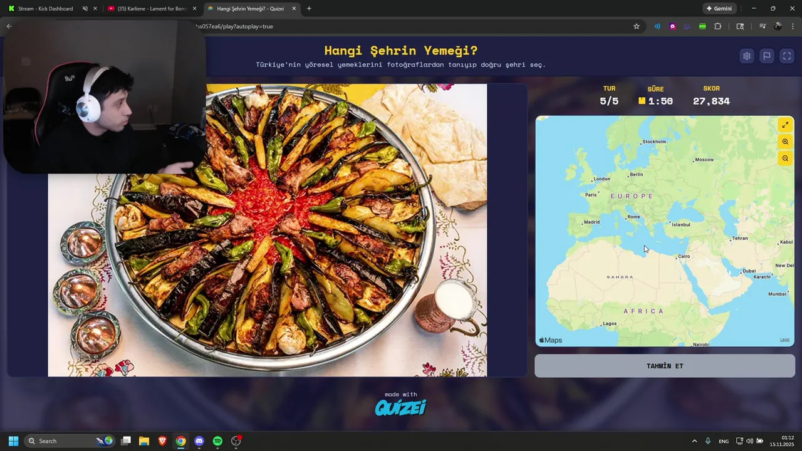Open Spotify from the taskbar
Viewport: 802px width, 451px height.
tap(217, 441)
